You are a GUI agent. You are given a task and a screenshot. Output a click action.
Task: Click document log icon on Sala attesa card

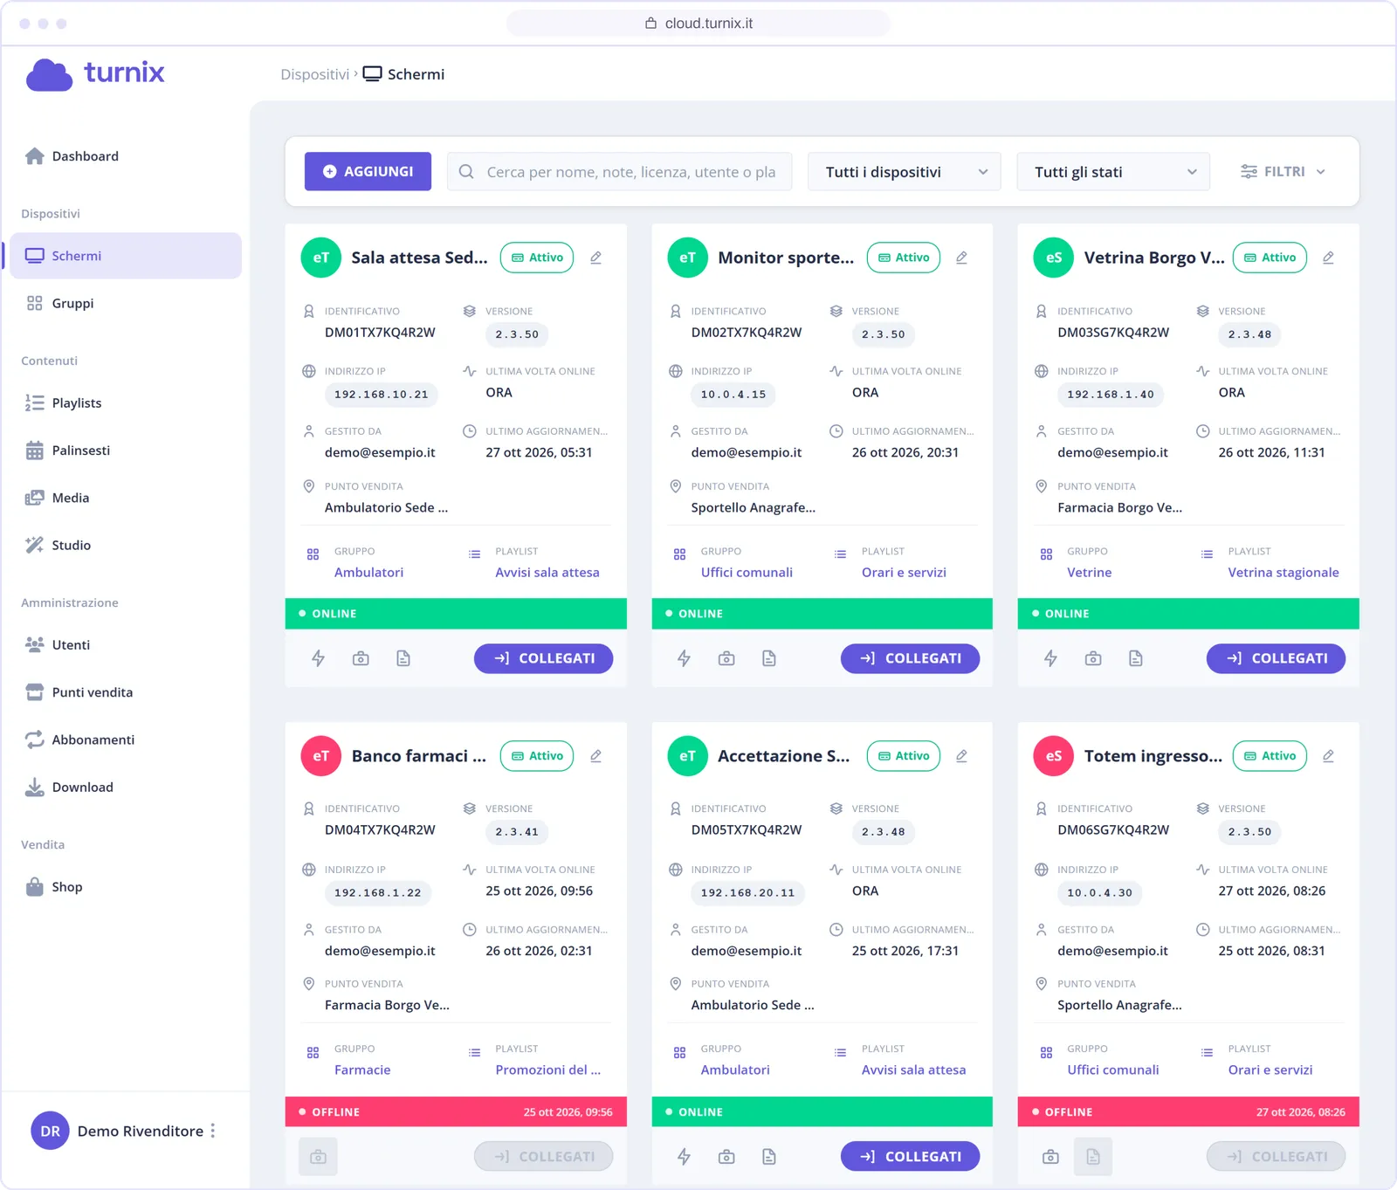(x=403, y=658)
